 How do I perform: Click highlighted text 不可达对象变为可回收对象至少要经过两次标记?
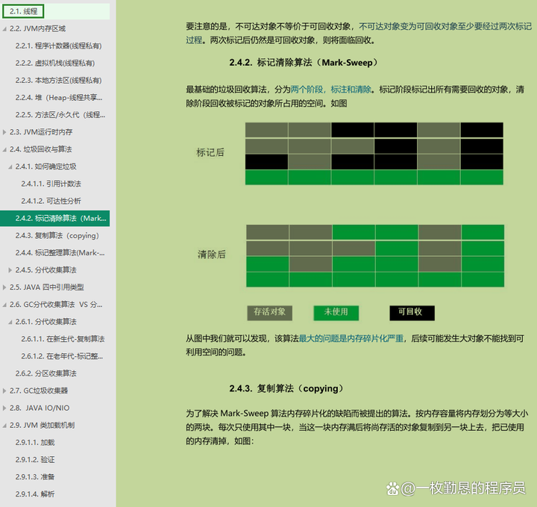[x=445, y=26]
